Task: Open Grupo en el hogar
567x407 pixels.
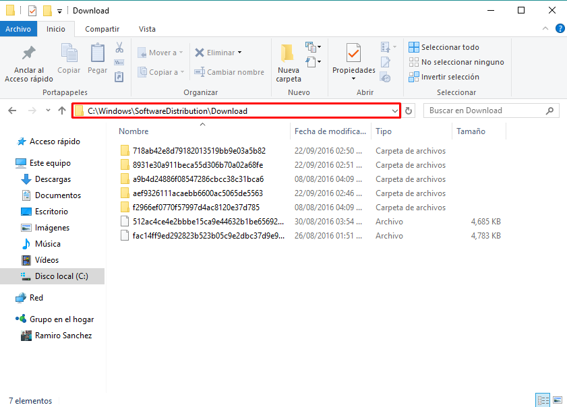Action: [x=61, y=319]
